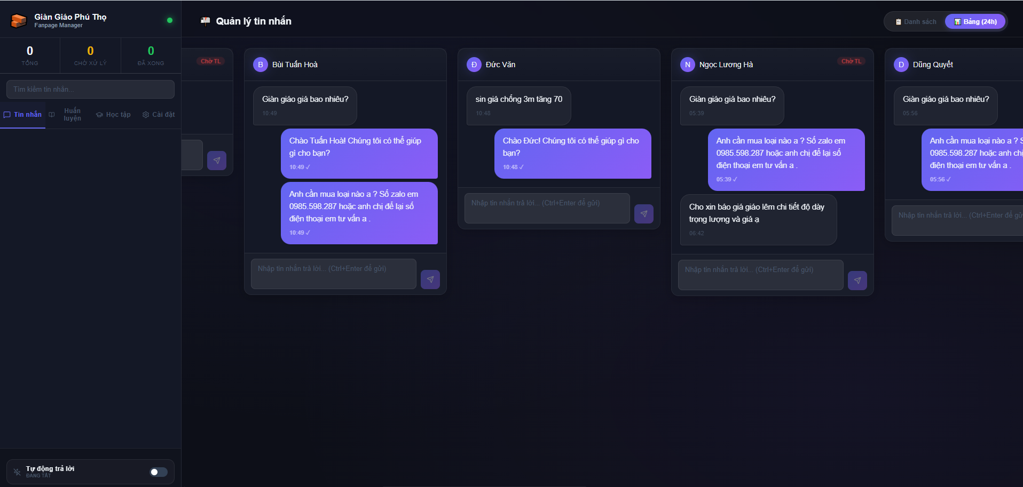Click send icon in Ngọc Lương Hà card
Viewport: 1023px width, 487px height.
857,281
